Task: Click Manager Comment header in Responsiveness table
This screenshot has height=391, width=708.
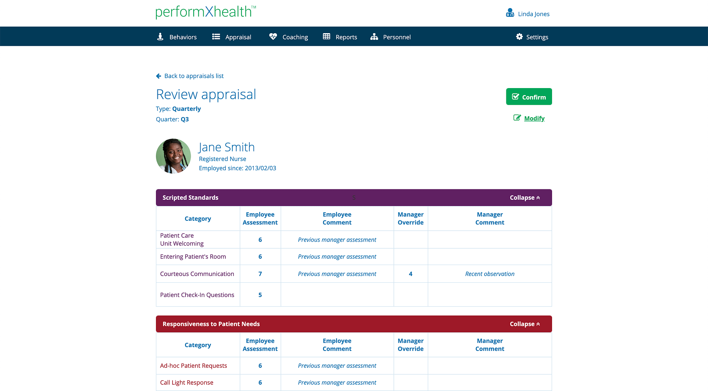Action: coord(489,345)
